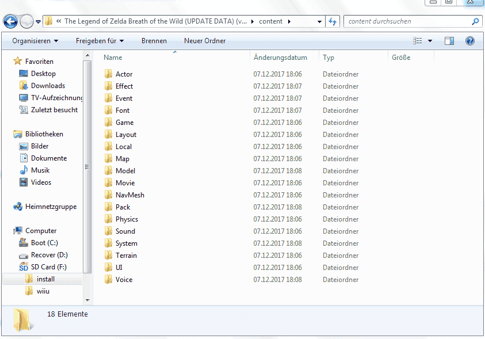The height and width of the screenshot is (339, 485).
Task: Expand the arrow after 'content' breadcrumb
Action: click(x=289, y=22)
